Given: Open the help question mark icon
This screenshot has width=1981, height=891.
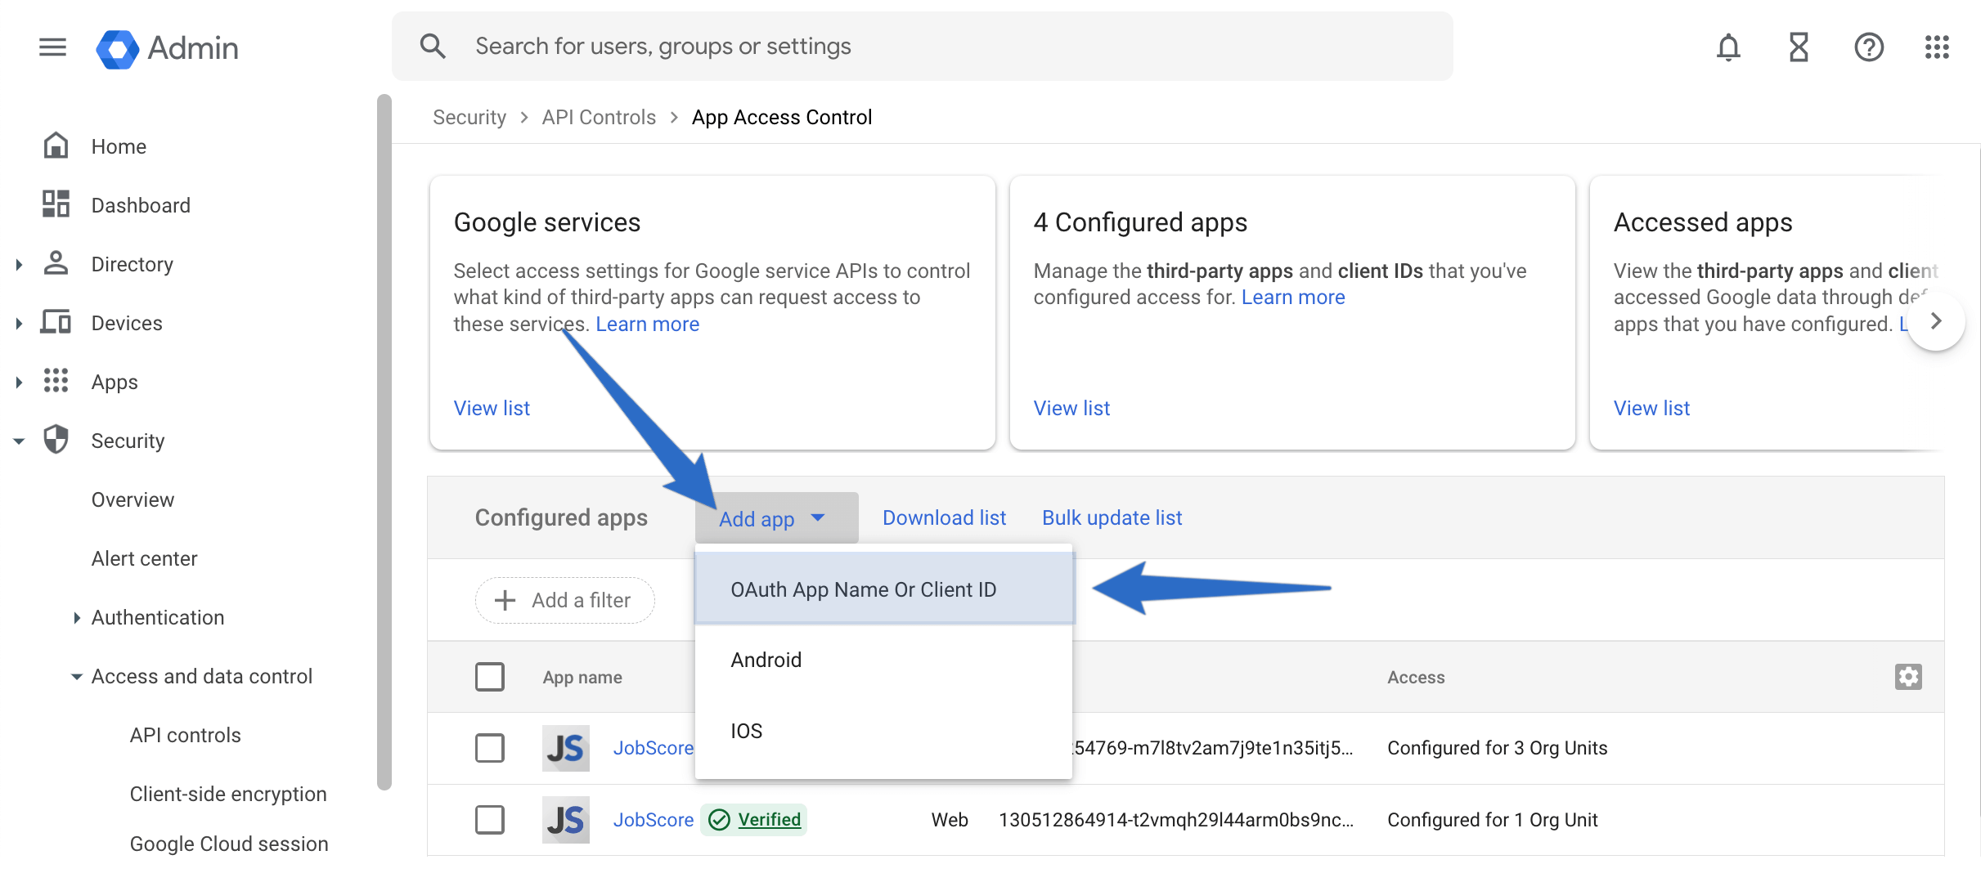Looking at the screenshot, I should click(1869, 47).
